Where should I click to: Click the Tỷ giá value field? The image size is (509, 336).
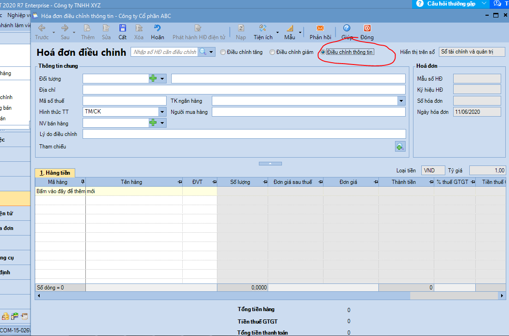tap(487, 171)
